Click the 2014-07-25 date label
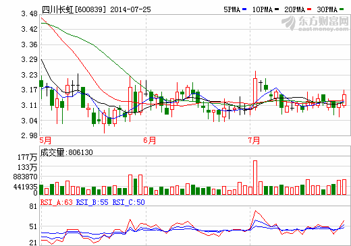The height and width of the screenshot is (246, 351). click(x=130, y=9)
